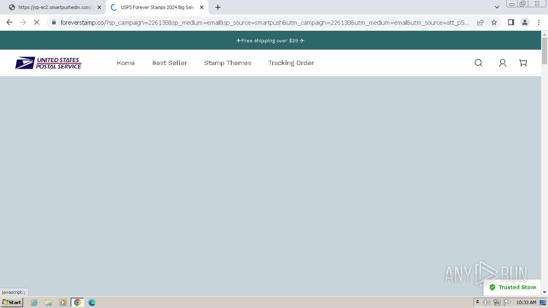
Task: Open the Chrome profile avatar
Action: pyautogui.click(x=524, y=22)
